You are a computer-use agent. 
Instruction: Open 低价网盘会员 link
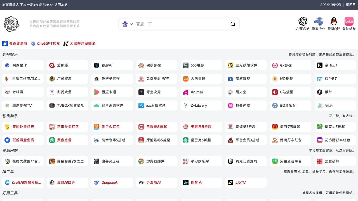coord(23,140)
